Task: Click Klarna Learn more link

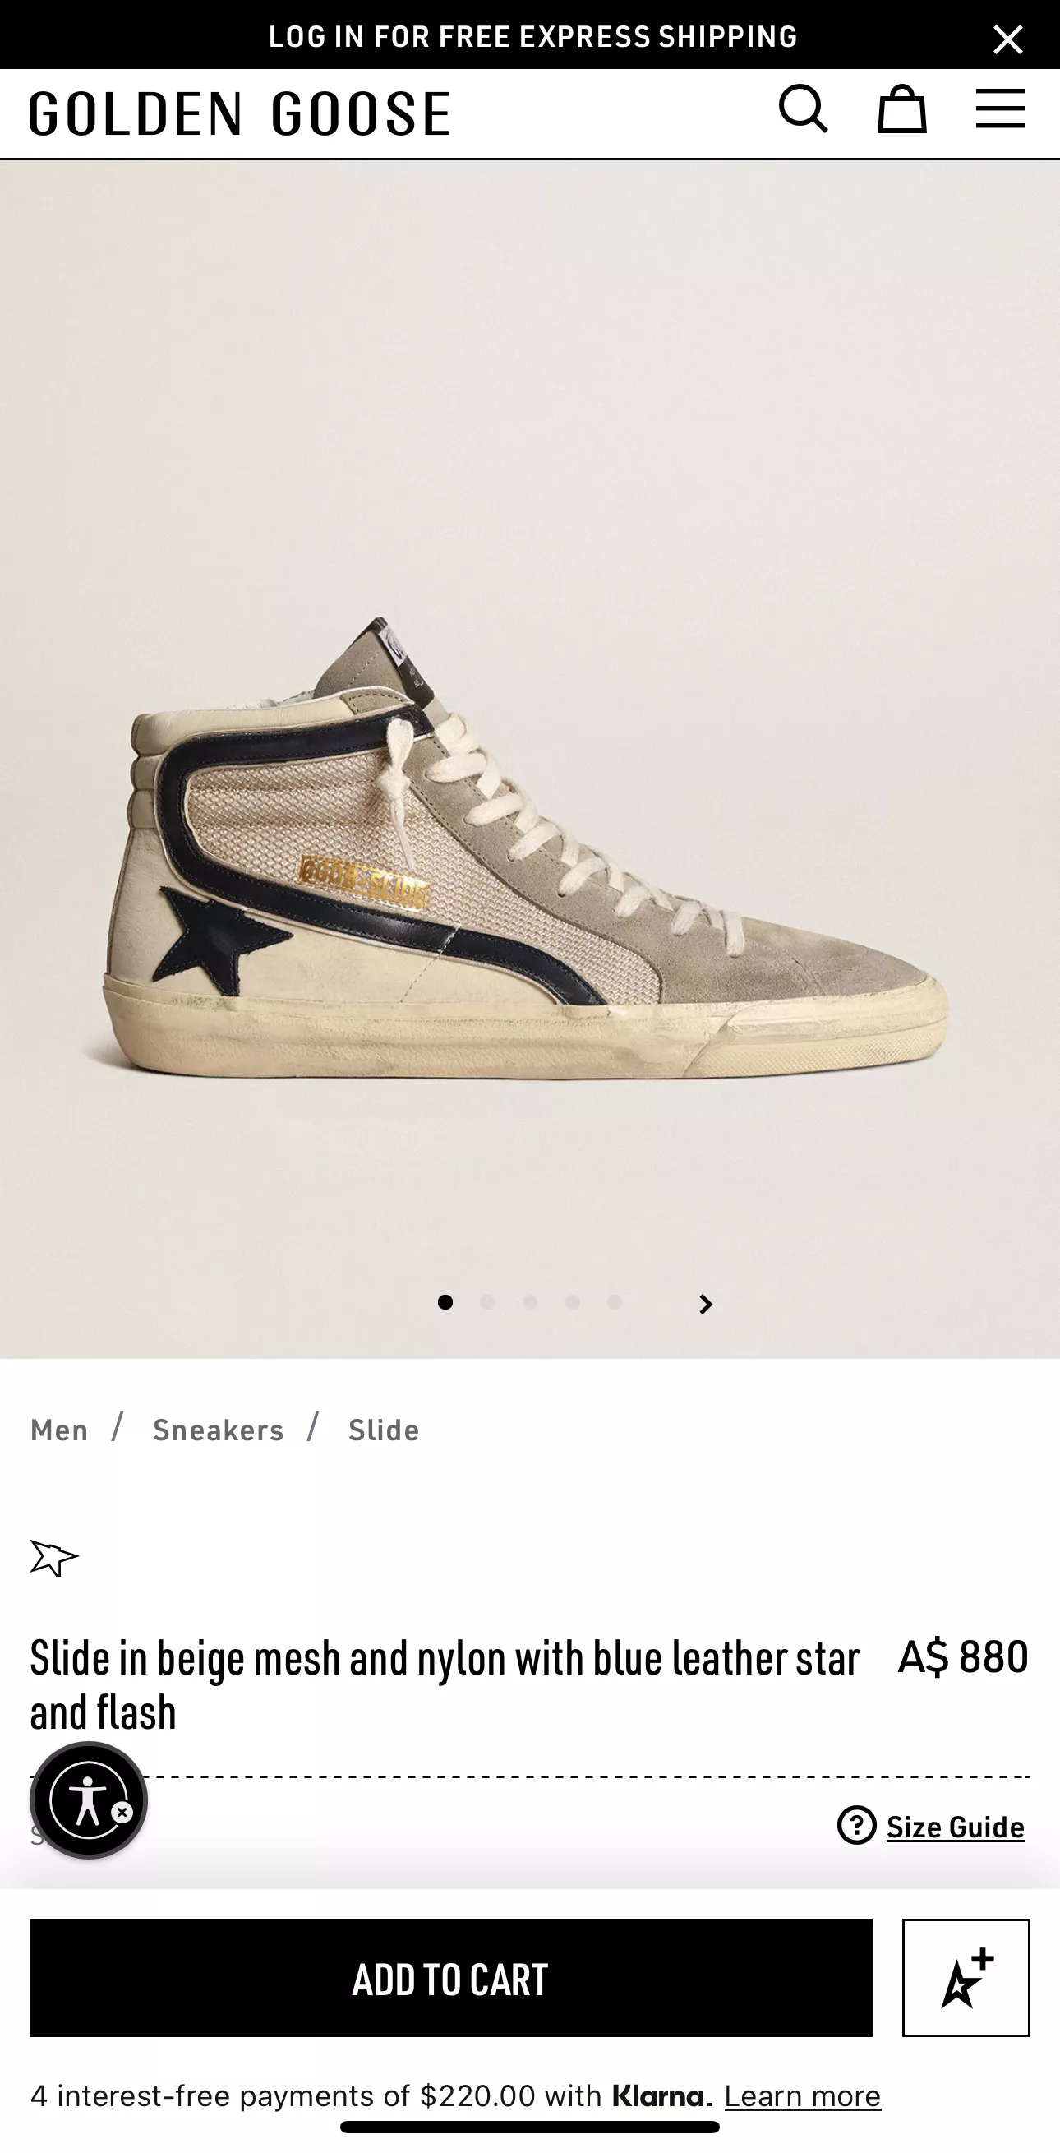Action: pos(803,2096)
